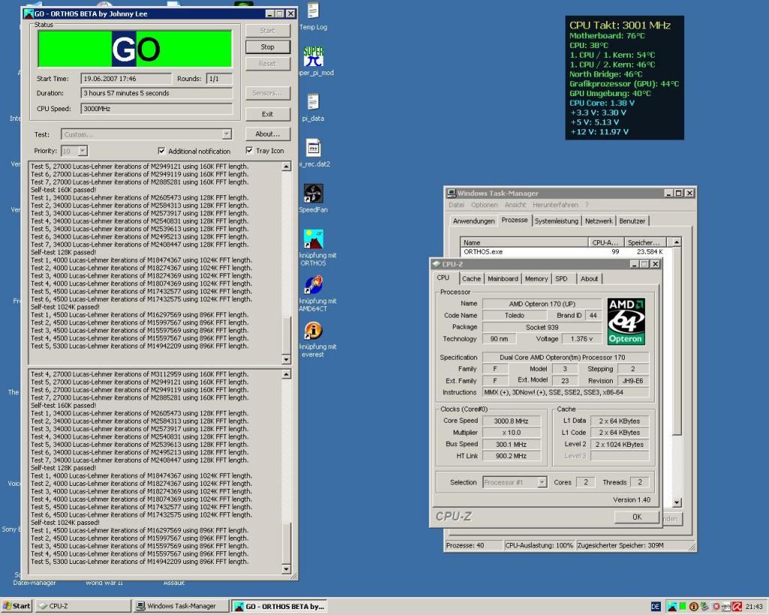This screenshot has height=615, width=769.
Task: Open the Mainboard tab in CPU-Z
Action: click(x=502, y=279)
